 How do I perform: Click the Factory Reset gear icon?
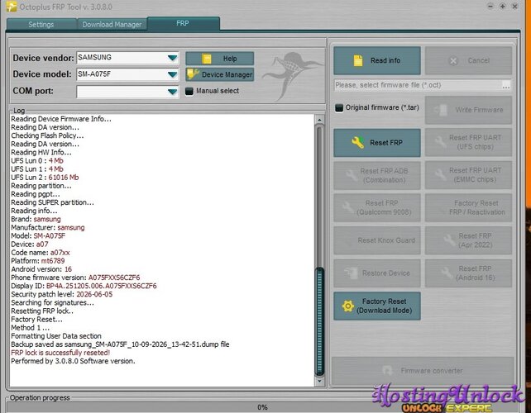[x=347, y=306]
